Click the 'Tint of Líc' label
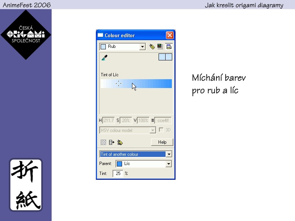This screenshot has width=295, height=221. 110,75
